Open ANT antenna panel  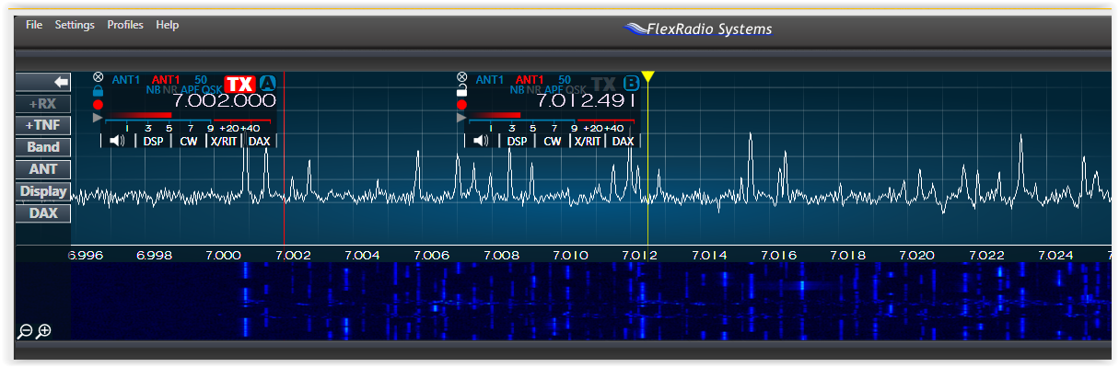pos(43,169)
